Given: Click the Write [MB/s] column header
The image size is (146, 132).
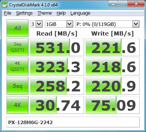Looking at the screenshot, I should point(113,33).
